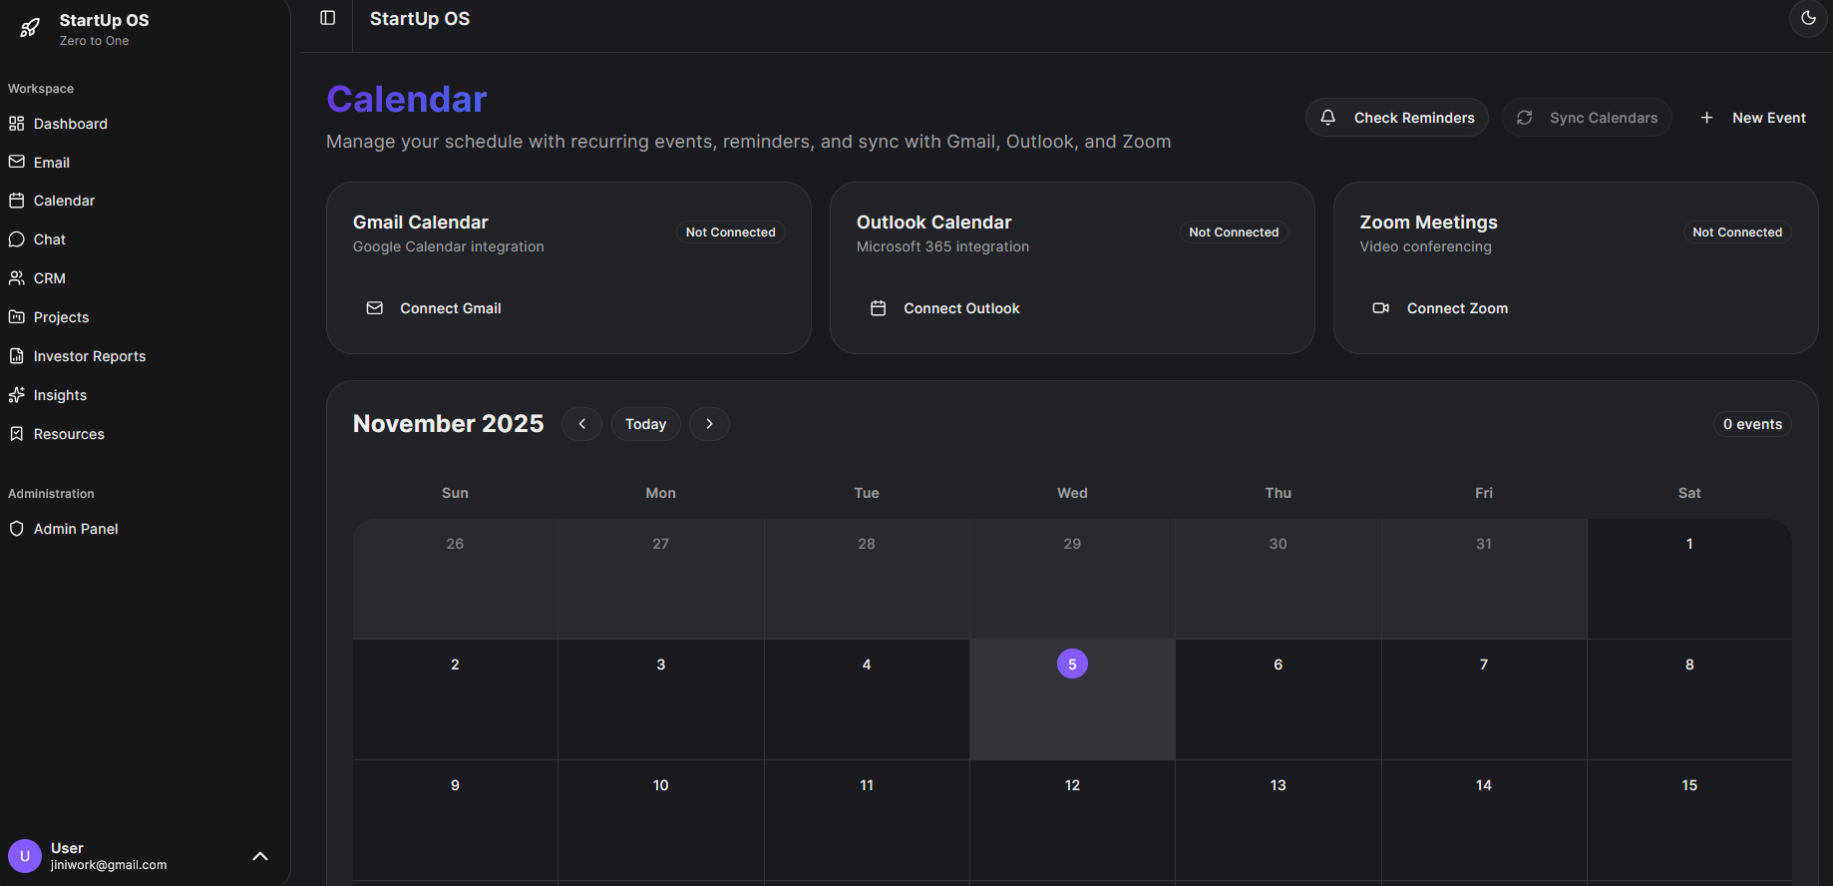Image resolution: width=1833 pixels, height=886 pixels.
Task: Click the video camera icon for Zoom
Action: [x=1381, y=308]
